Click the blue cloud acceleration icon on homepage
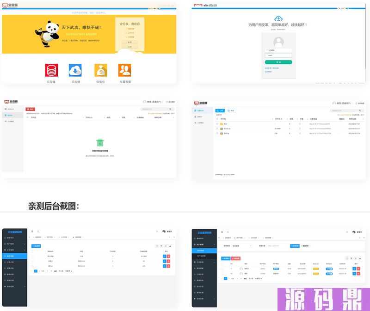This screenshot has height=311, width=370. click(x=75, y=70)
